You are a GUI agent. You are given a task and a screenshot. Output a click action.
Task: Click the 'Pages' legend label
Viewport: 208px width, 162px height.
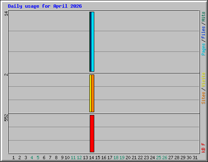(204, 49)
